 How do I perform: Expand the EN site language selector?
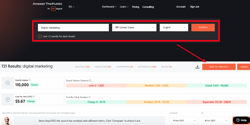[72, 7]
